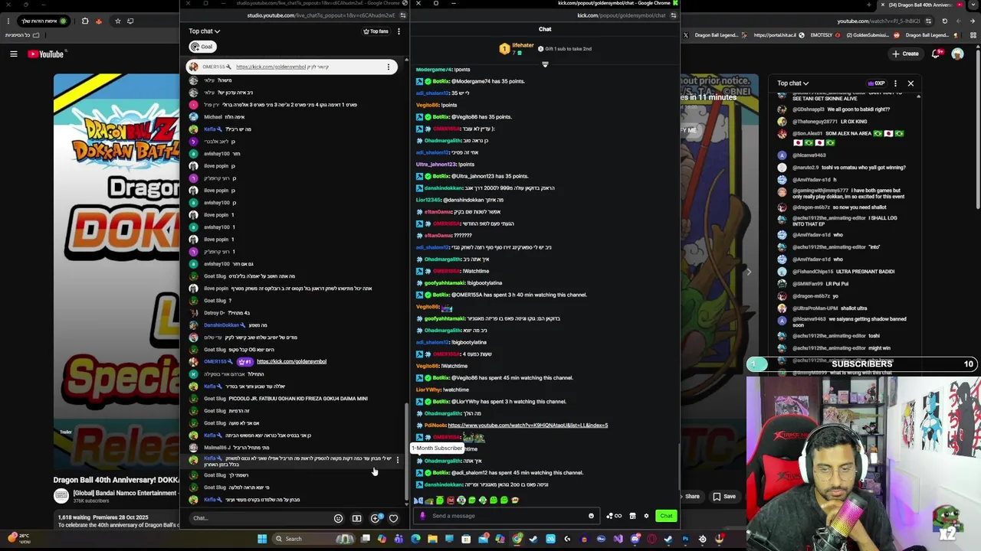The image size is (981, 551).
Task: Click the 0XP badge in YouTube chat
Action: (877, 83)
